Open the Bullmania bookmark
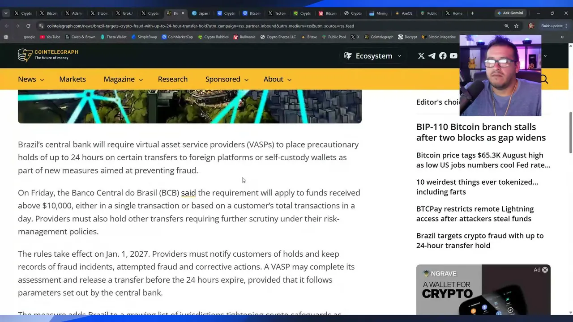The image size is (573, 322). tap(244, 37)
